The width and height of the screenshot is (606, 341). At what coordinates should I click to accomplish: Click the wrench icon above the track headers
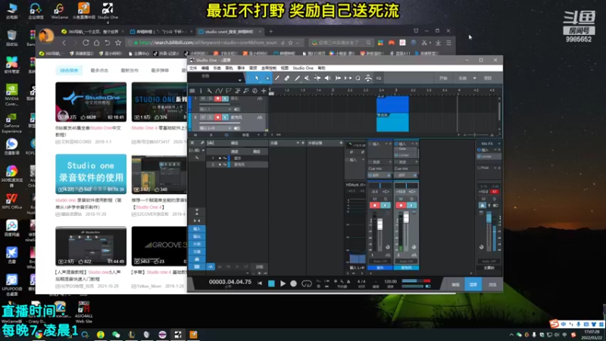209,91
